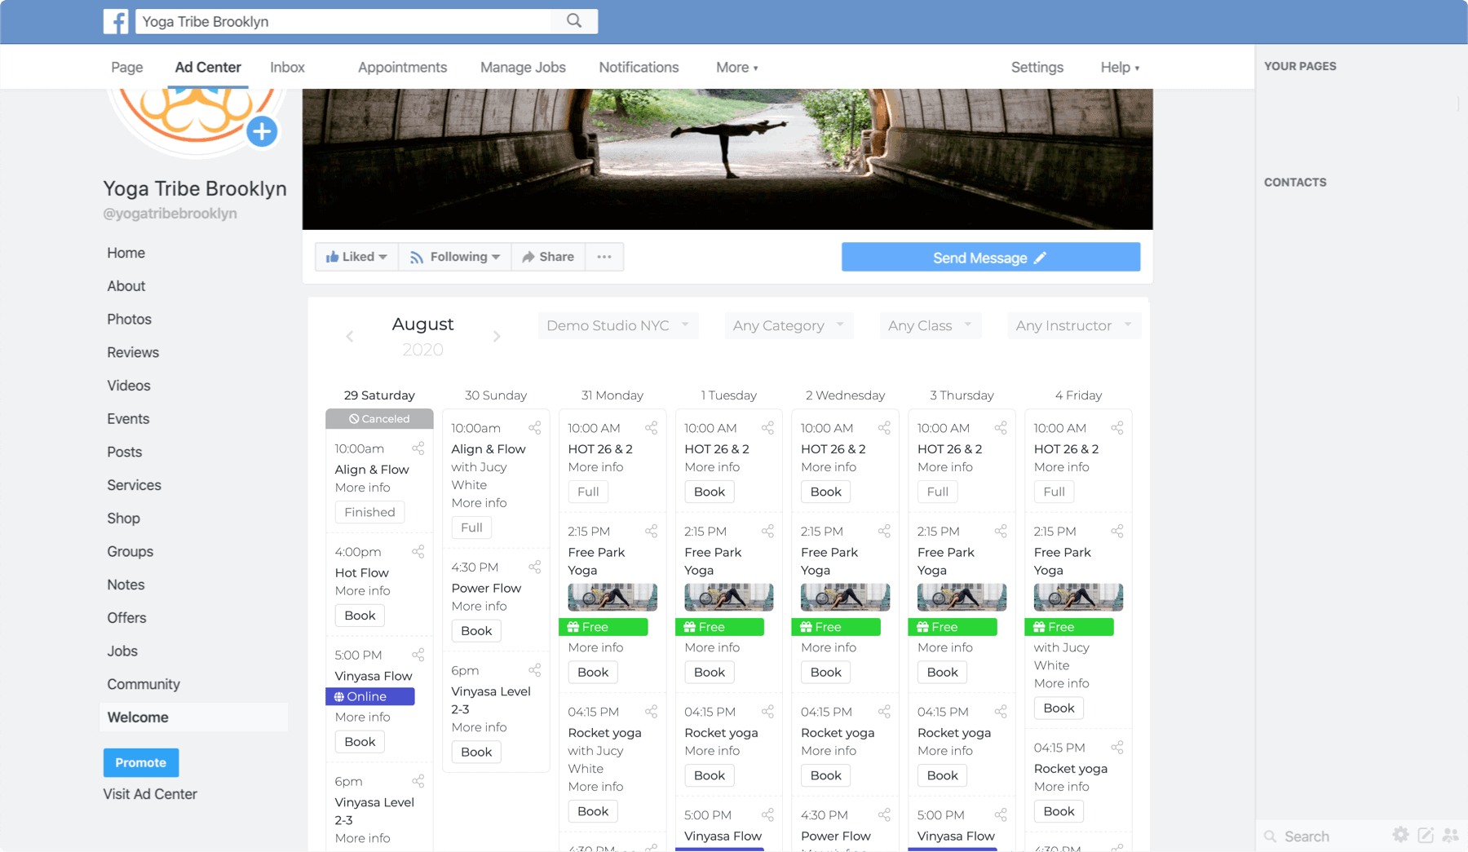This screenshot has width=1468, height=852.
Task: Click the blue plus icon on profile picture
Action: coord(262,131)
